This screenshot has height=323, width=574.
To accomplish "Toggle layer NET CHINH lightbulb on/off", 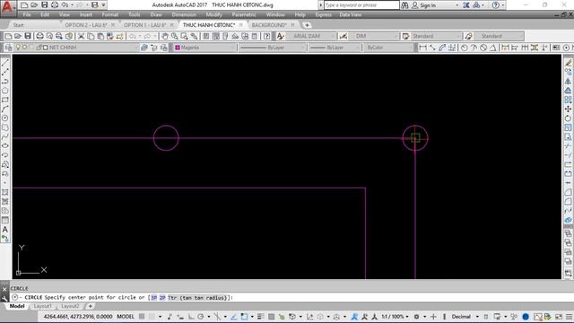I will tap(18, 48).
